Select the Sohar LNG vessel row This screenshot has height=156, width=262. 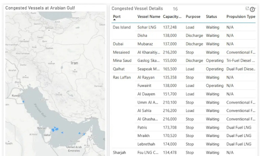(147, 27)
